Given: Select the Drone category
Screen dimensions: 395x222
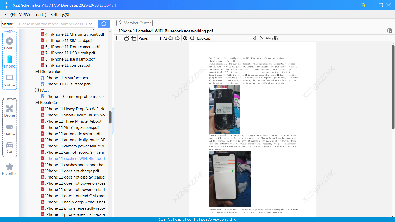Looking at the screenshot, I should pyautogui.click(x=10, y=111).
